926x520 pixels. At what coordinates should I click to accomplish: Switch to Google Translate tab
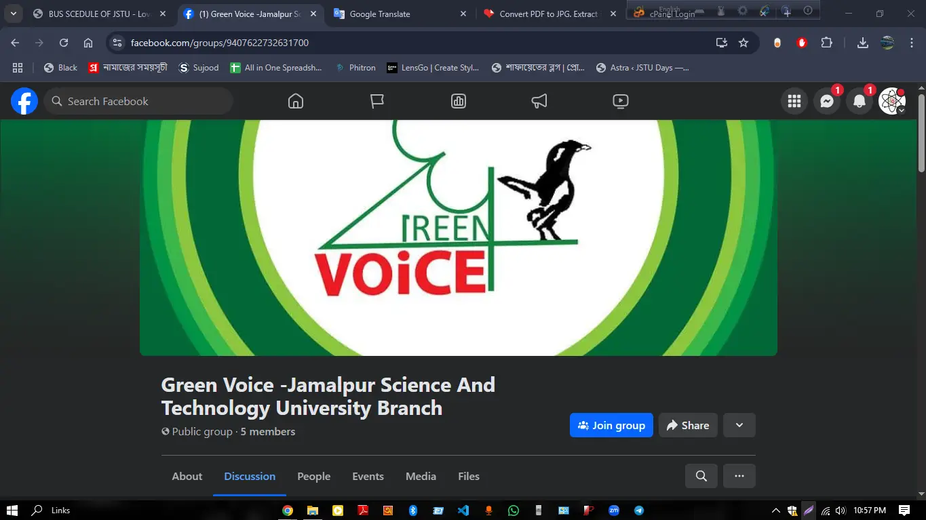[x=400, y=14]
